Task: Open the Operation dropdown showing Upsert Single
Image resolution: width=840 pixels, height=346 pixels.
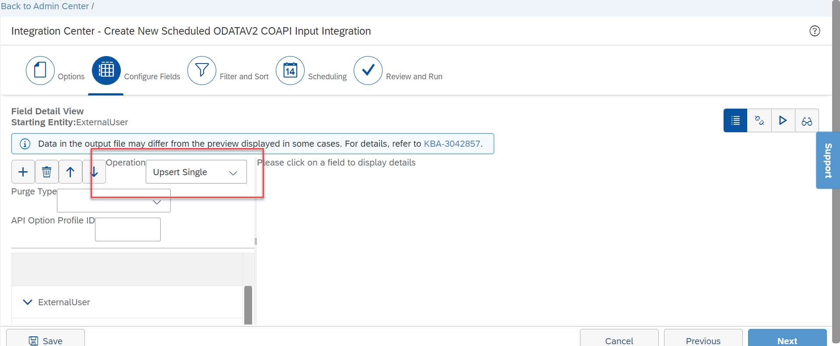Action: [x=196, y=172]
